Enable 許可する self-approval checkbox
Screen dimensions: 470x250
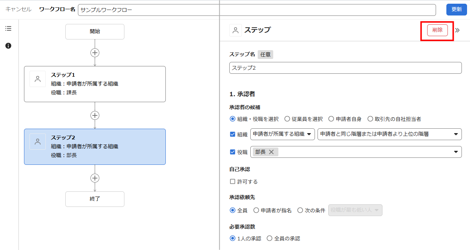[x=233, y=181]
